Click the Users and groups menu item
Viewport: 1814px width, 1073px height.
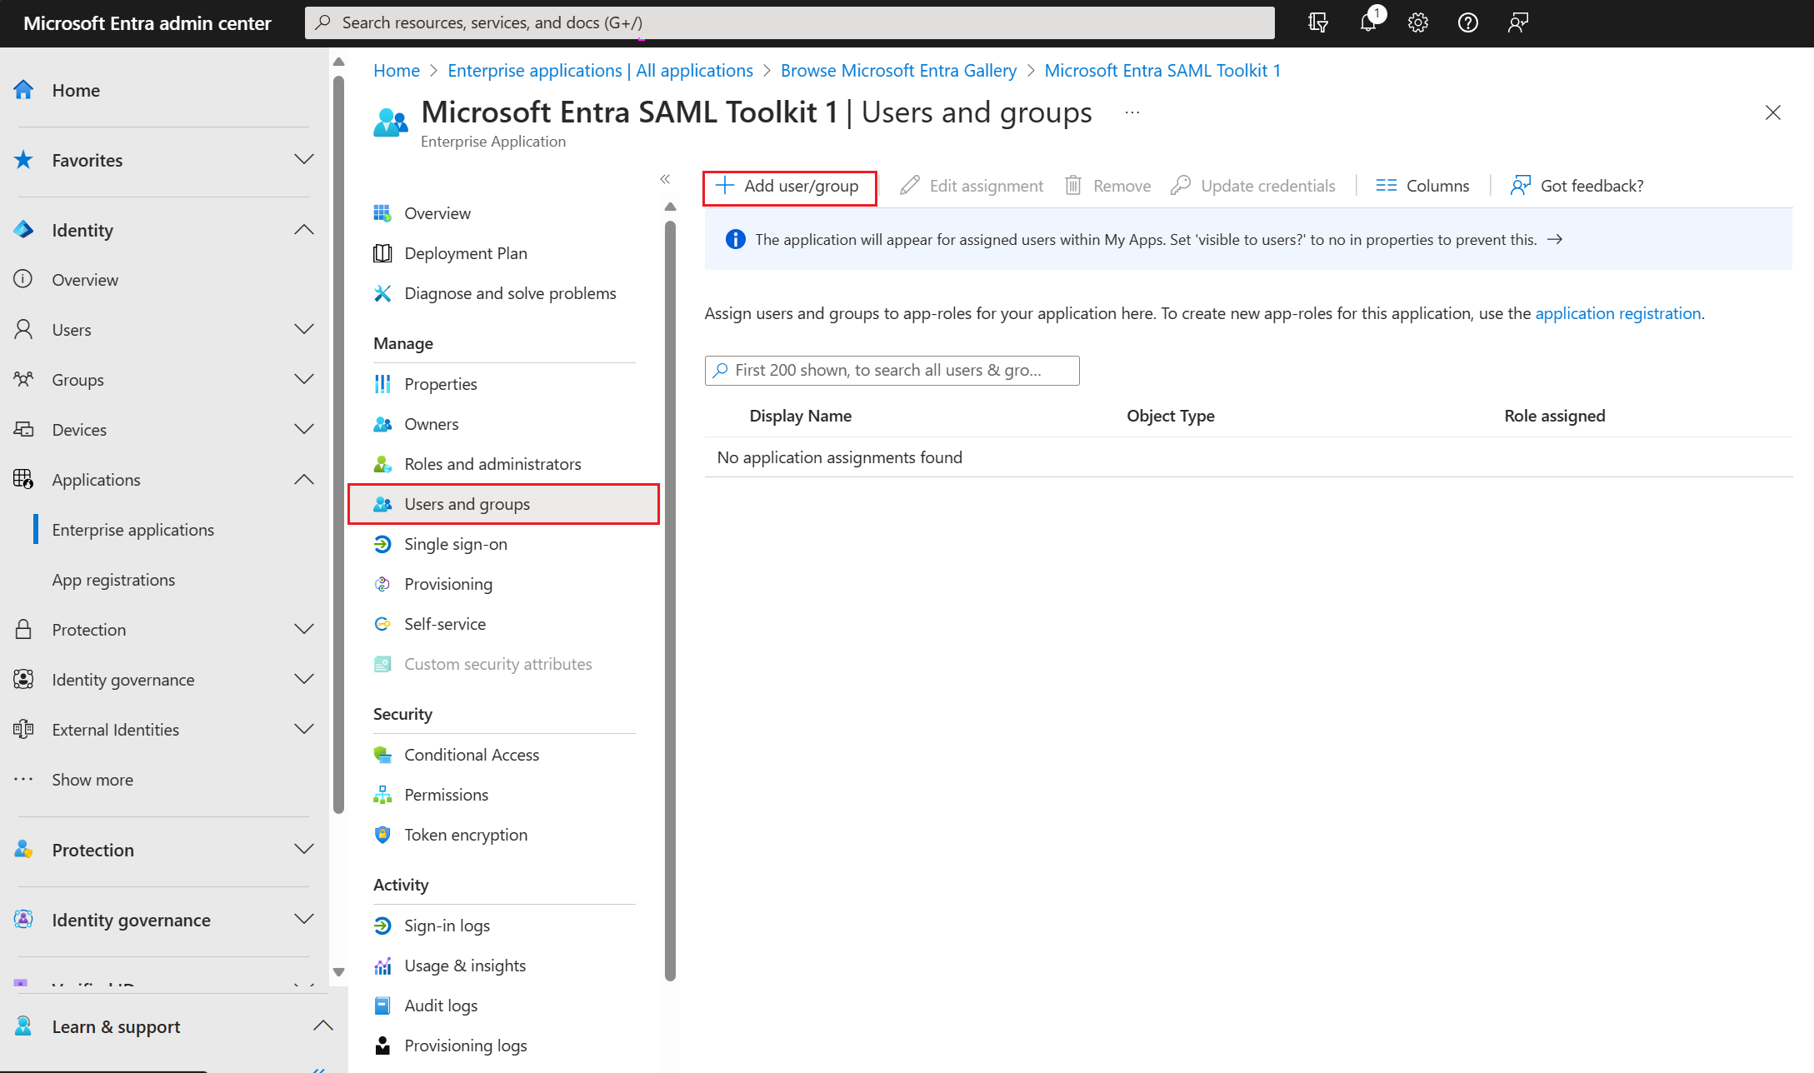[x=467, y=502]
